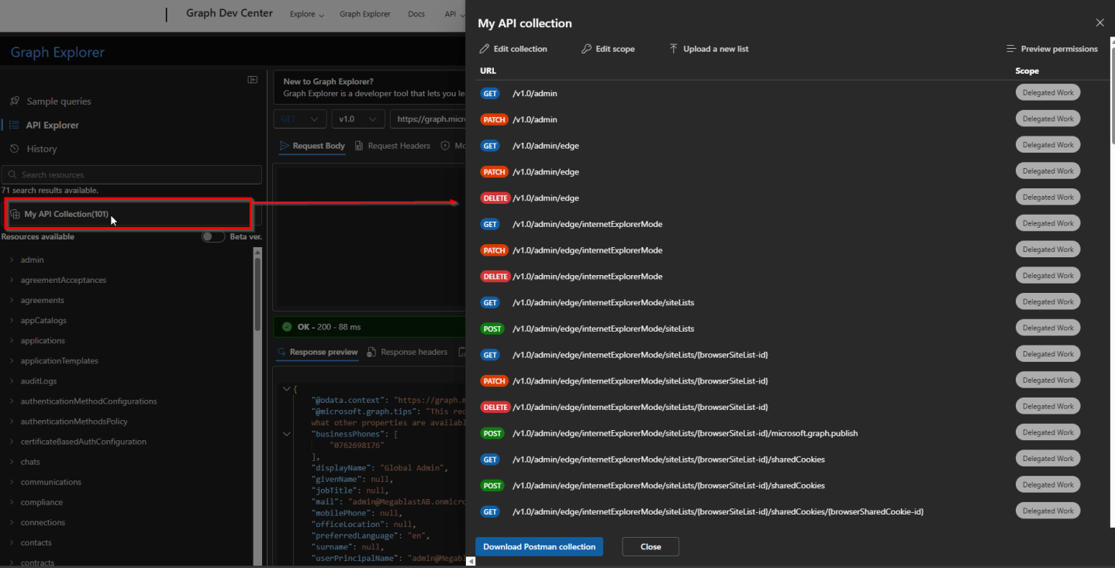Viewport: 1115px width, 568px height.
Task: Select the Sample queries rocket icon
Action: click(x=15, y=101)
